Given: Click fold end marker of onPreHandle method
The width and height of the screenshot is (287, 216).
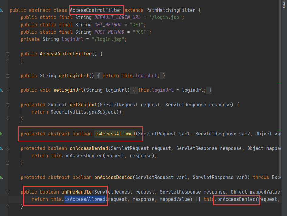Looking at the screenshot, I should tap(8, 207).
